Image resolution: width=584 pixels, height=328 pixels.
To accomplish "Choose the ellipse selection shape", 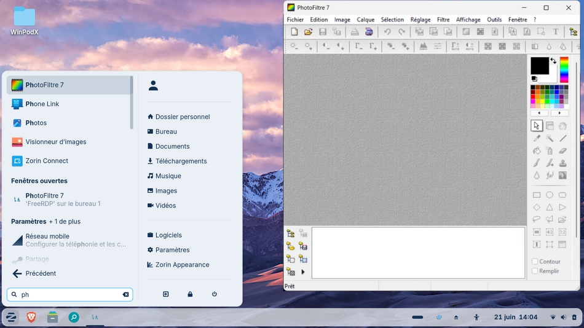I will (x=550, y=195).
